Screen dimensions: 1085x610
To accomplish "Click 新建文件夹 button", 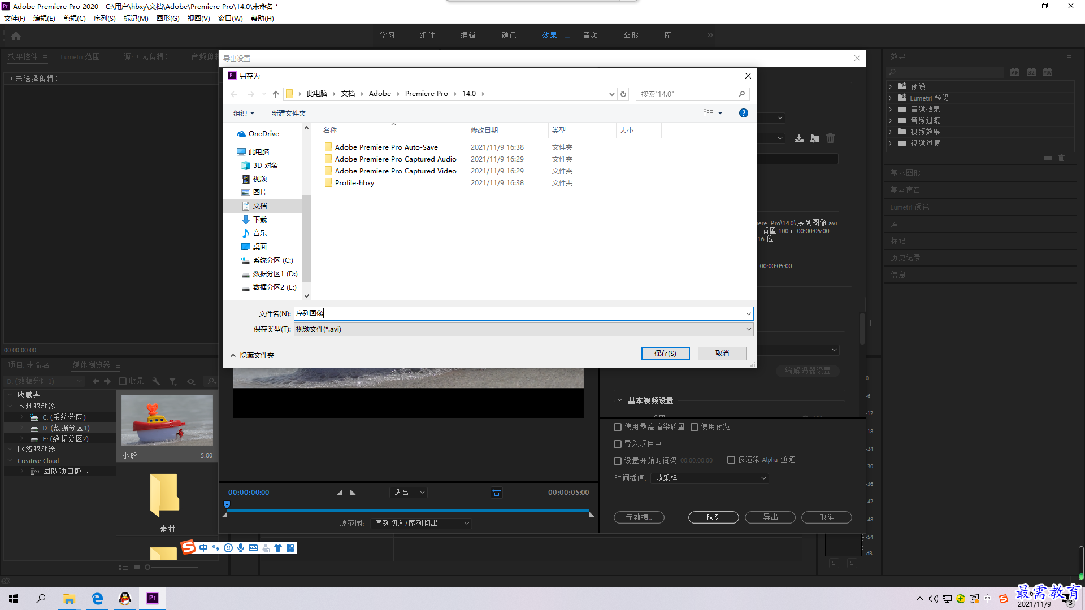I will coord(288,113).
